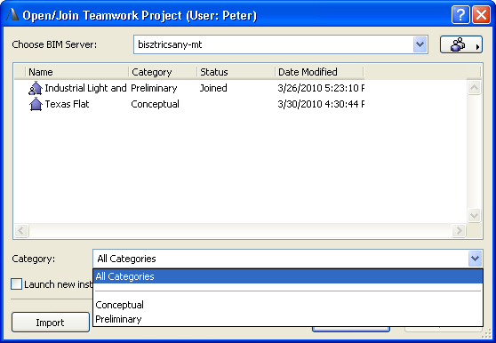The height and width of the screenshot is (343, 496).
Task: Select All Categories in the dropdown list
Action: point(288,276)
